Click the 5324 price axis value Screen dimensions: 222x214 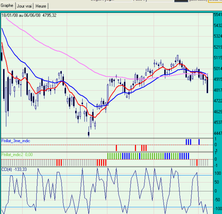click(218, 36)
